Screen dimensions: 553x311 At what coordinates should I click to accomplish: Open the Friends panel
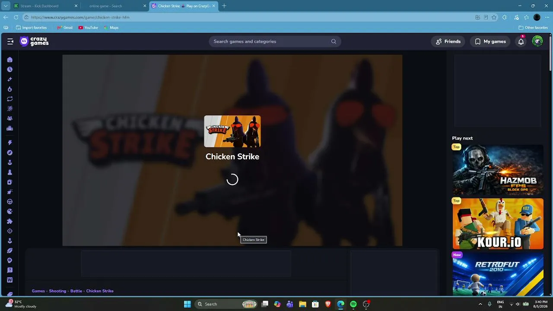click(x=448, y=41)
